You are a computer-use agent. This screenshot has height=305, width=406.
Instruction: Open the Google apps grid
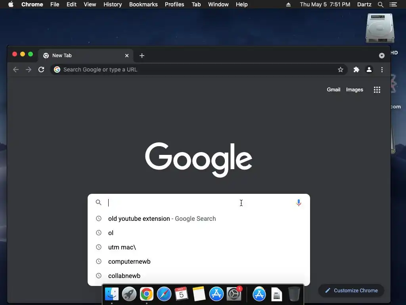pos(377,90)
